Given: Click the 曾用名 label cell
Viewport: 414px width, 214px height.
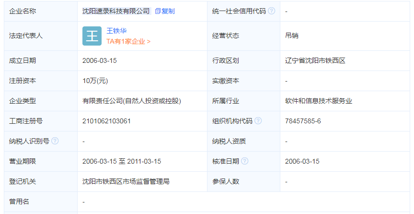Looking at the screenshot, I should (x=41, y=202).
